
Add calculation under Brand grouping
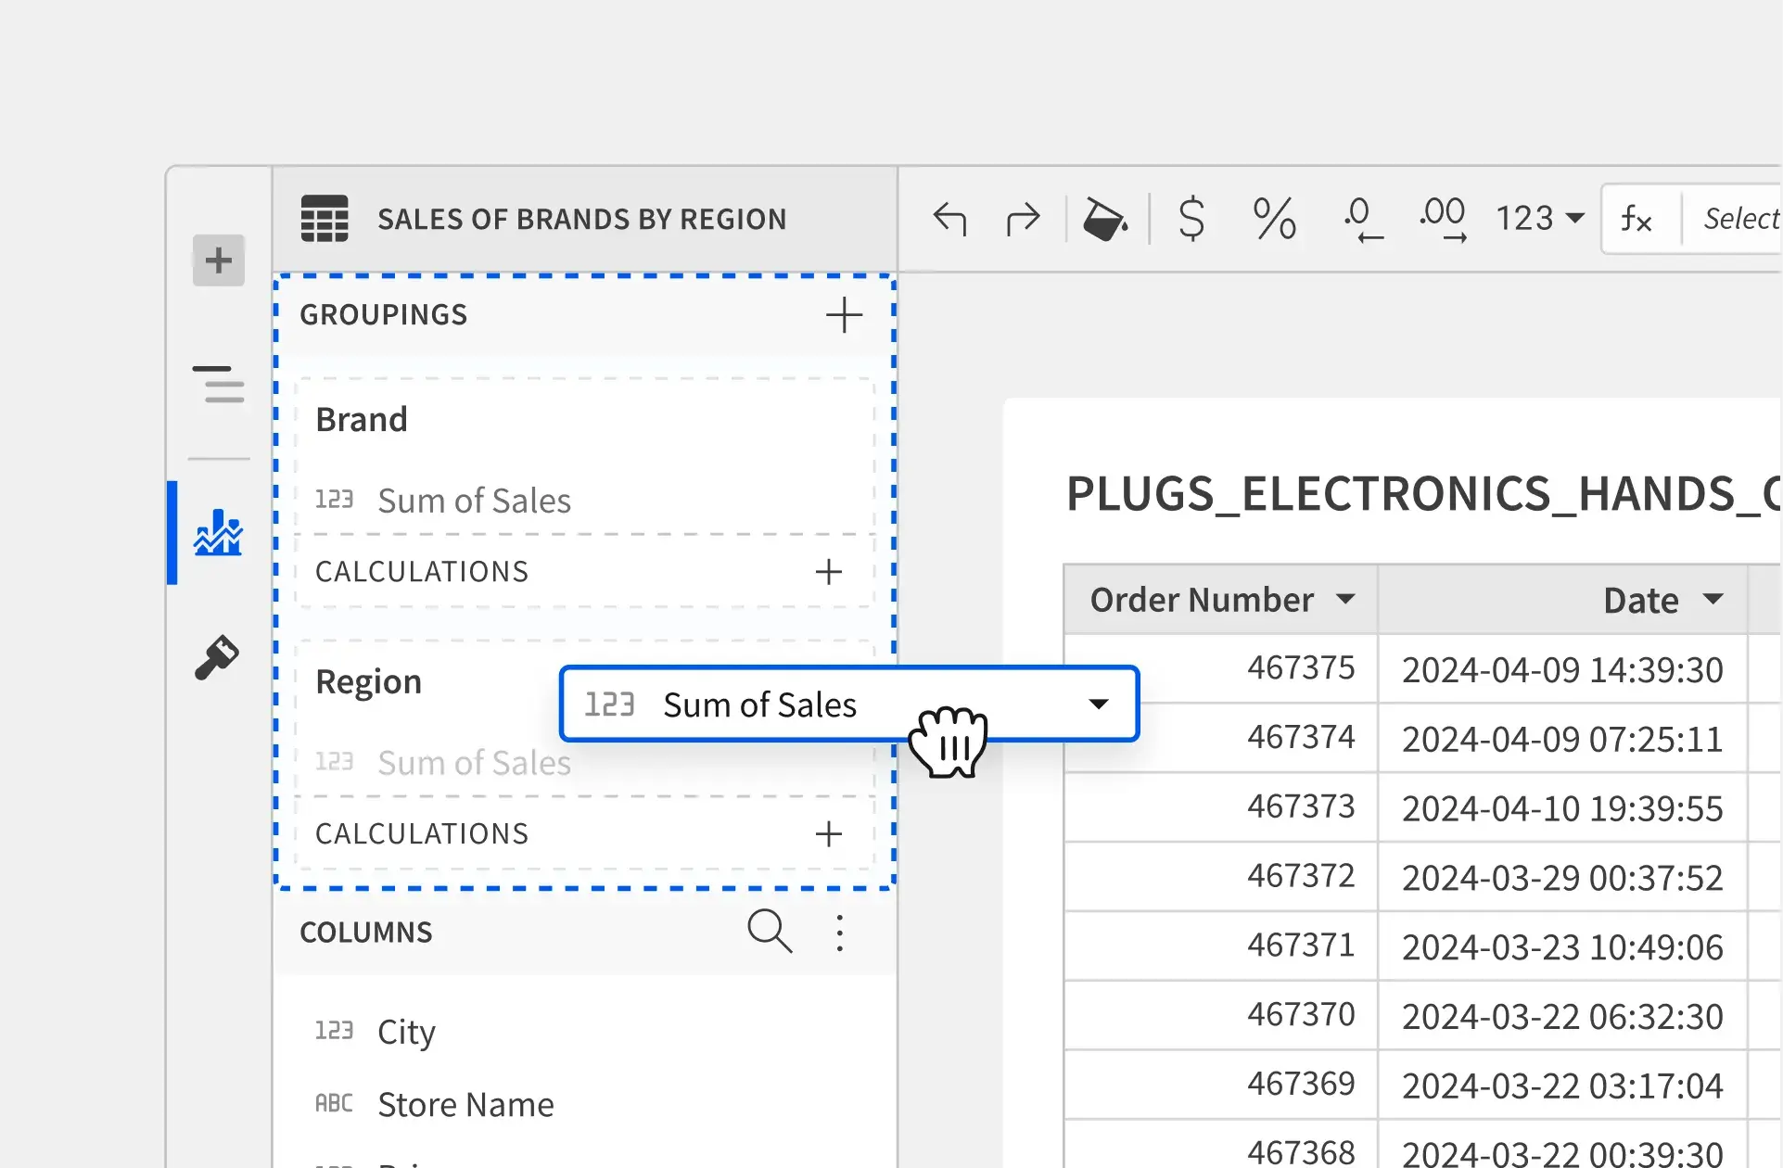click(x=828, y=572)
